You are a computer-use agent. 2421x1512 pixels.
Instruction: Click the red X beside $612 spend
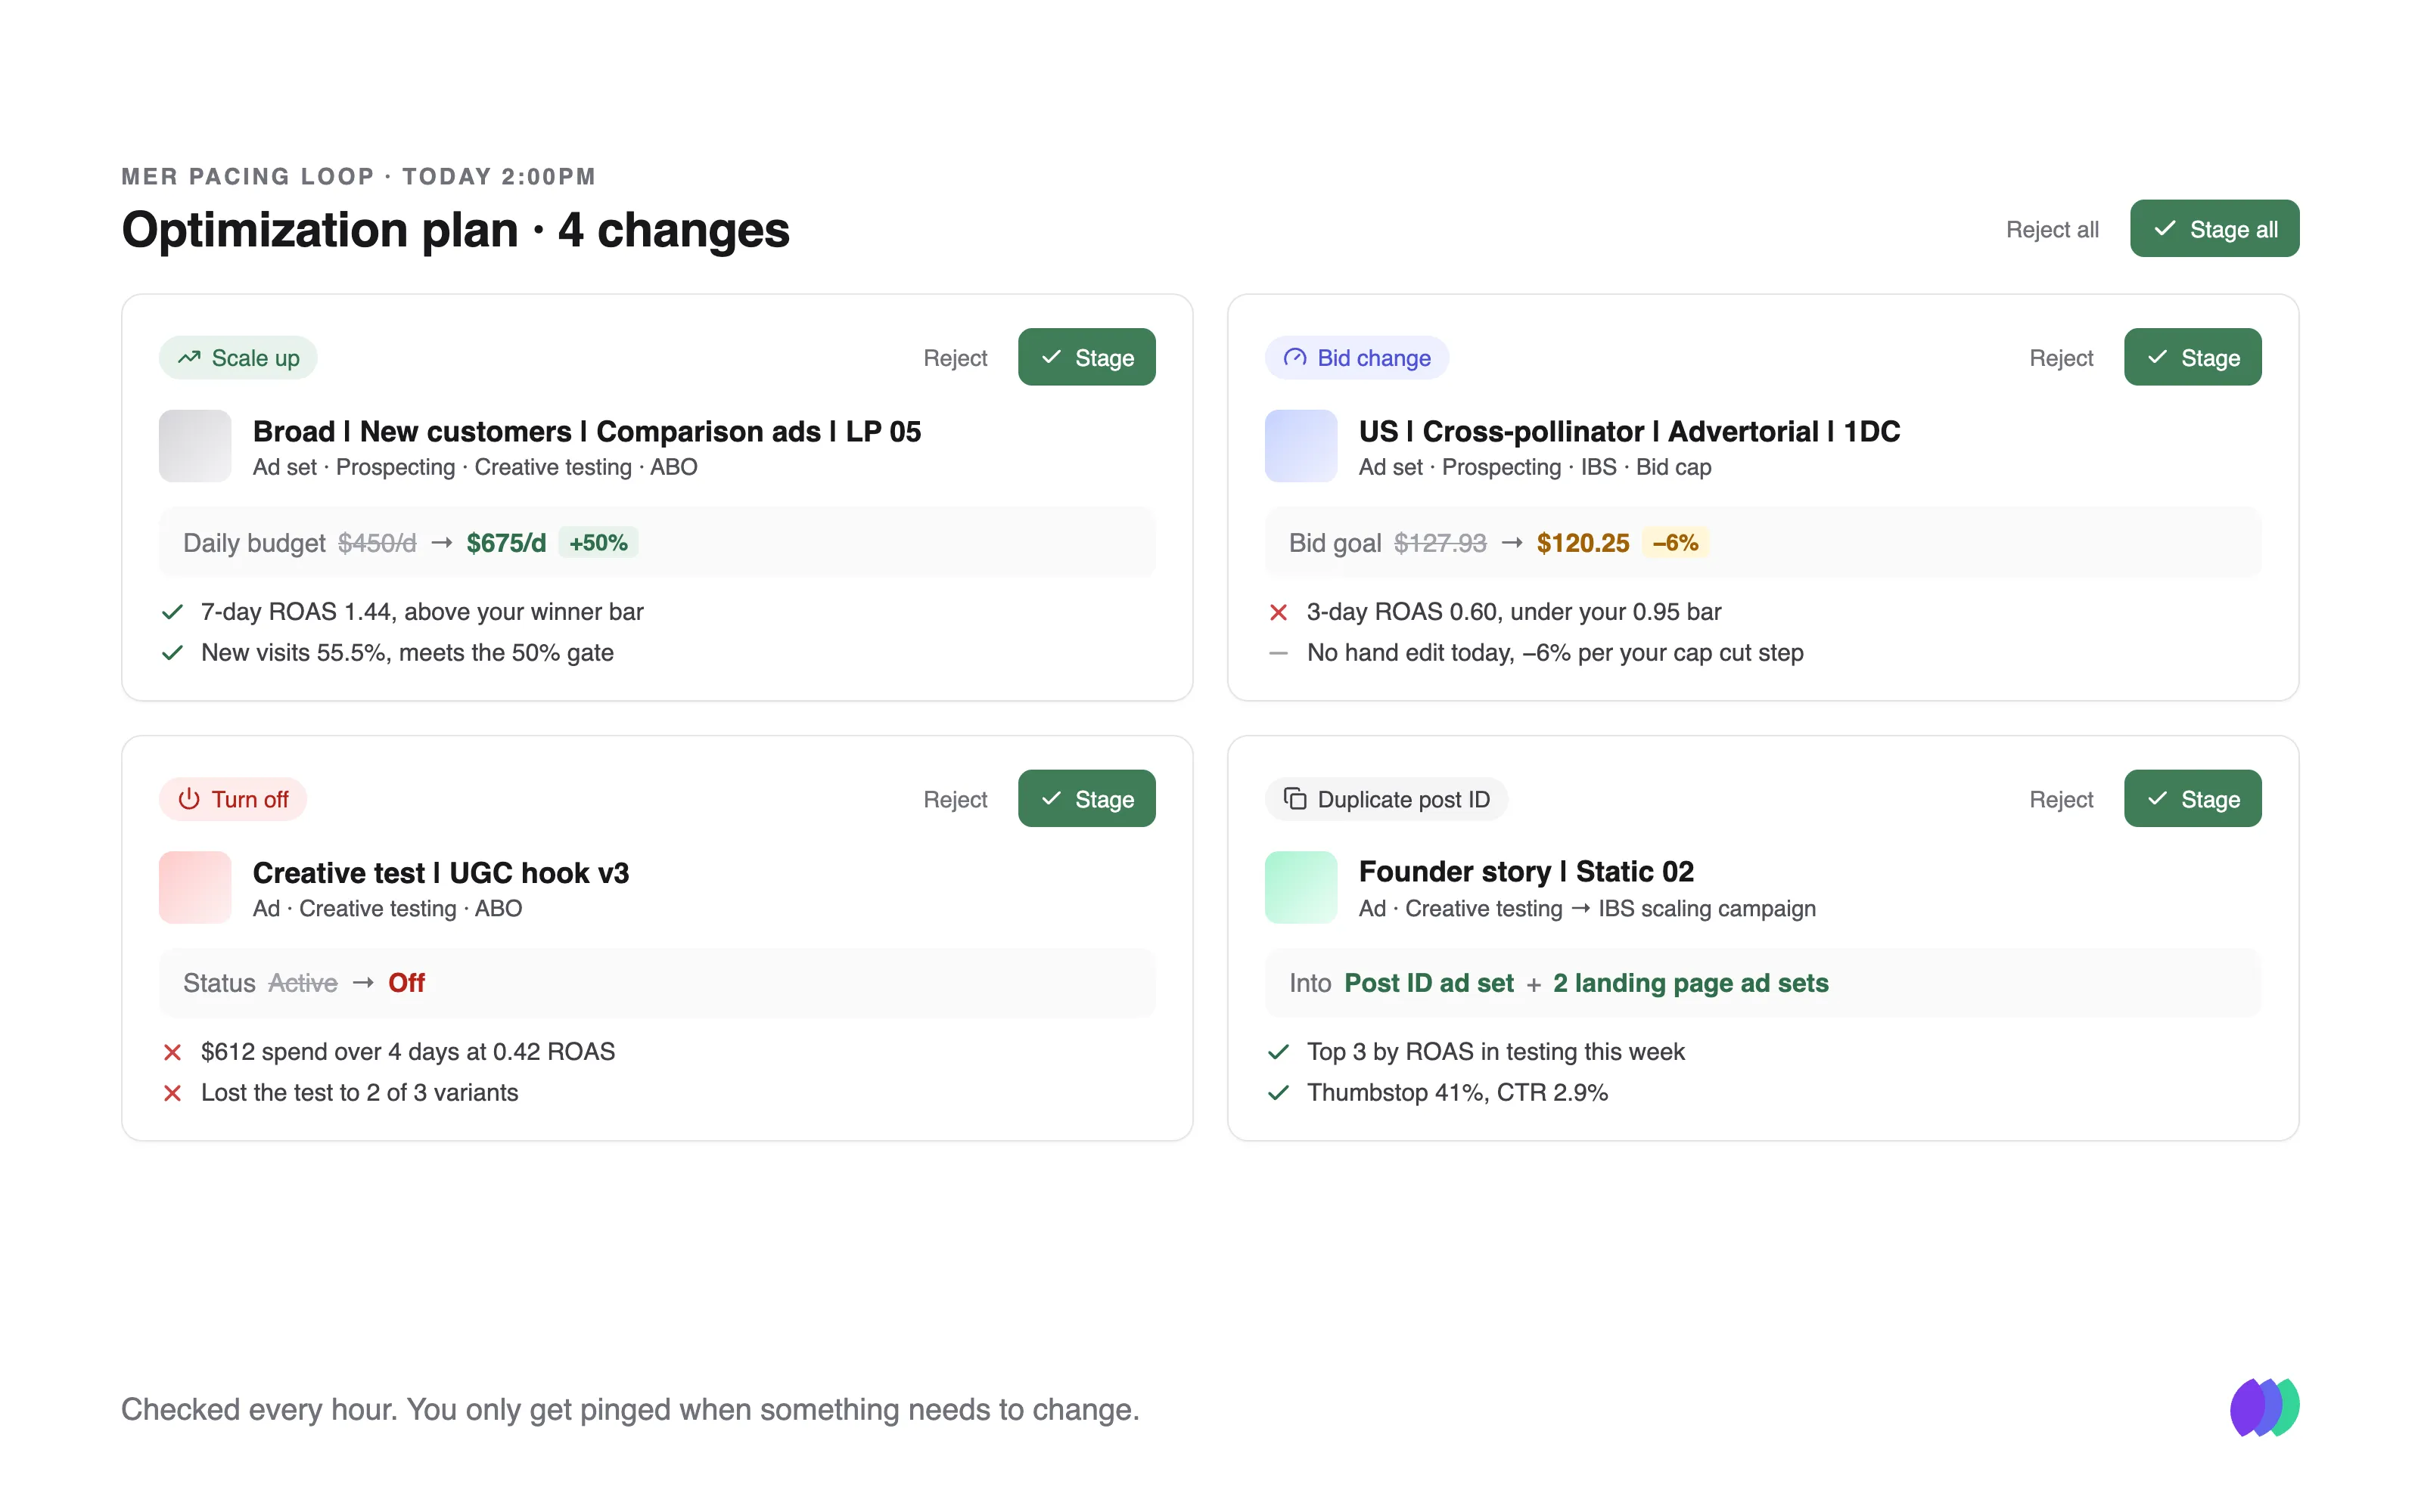[172, 1052]
